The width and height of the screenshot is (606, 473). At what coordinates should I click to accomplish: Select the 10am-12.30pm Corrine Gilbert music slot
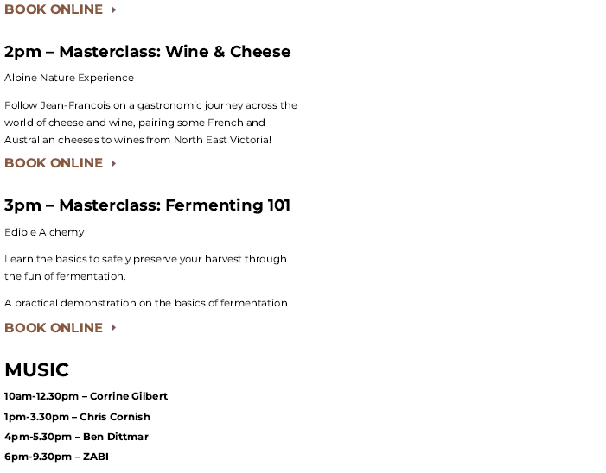(x=86, y=396)
